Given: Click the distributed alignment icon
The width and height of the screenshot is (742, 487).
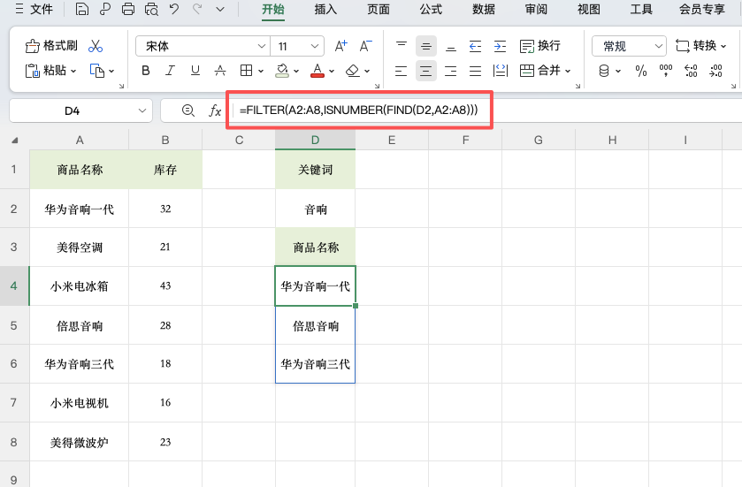Looking at the screenshot, I should pyautogui.click(x=501, y=71).
